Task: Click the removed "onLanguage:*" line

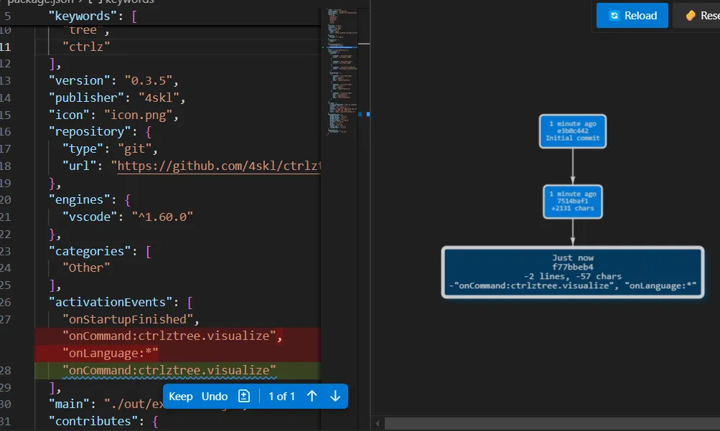Action: pos(178,353)
